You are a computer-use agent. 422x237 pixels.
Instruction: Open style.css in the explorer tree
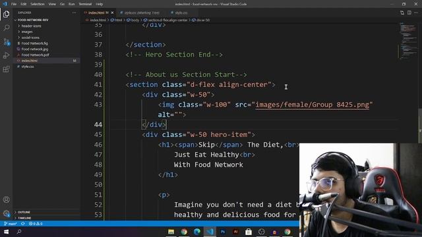(x=28, y=66)
